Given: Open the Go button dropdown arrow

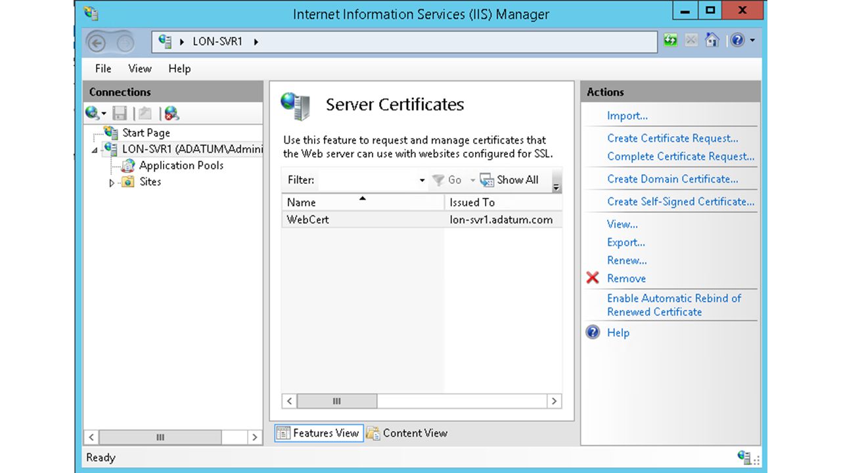Looking at the screenshot, I should (x=472, y=180).
